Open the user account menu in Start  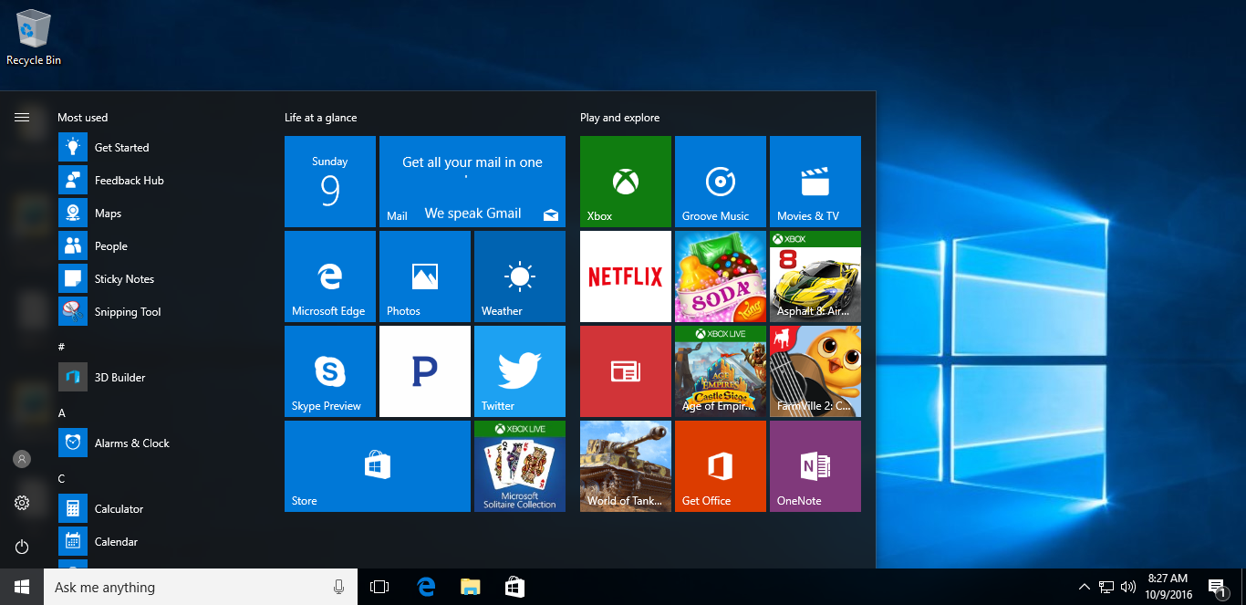coord(22,459)
